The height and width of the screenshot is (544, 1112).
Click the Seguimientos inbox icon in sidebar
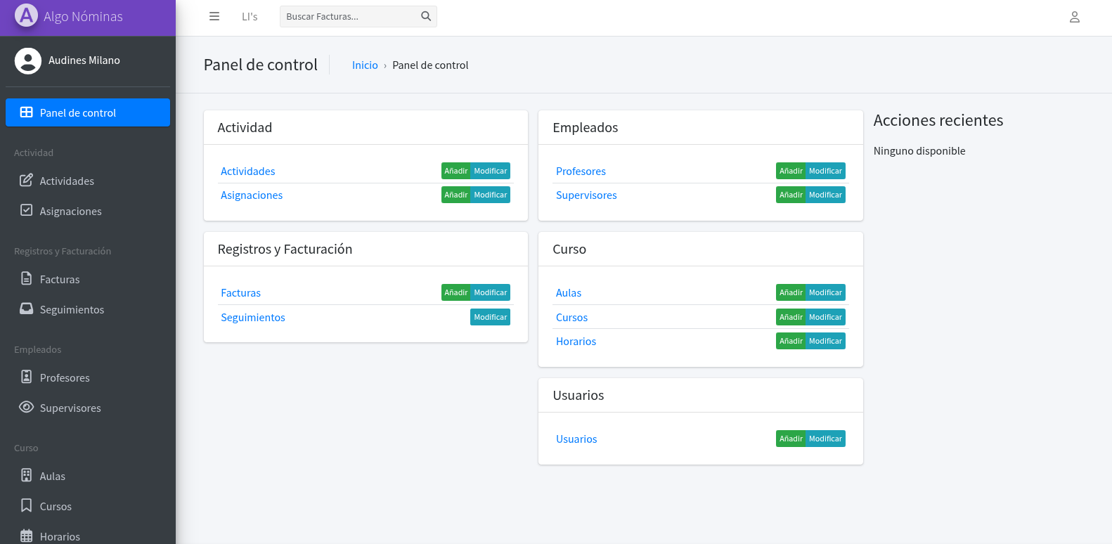[26, 309]
